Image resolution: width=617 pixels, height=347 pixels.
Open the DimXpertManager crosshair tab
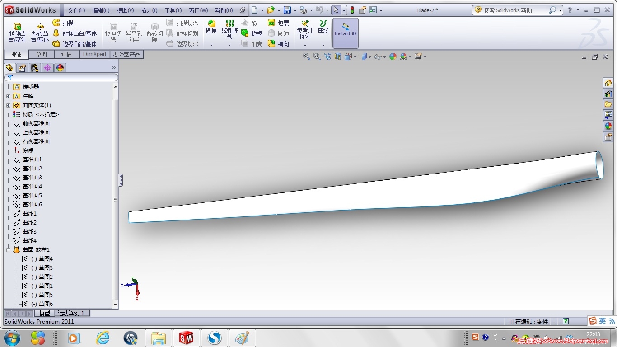point(47,68)
